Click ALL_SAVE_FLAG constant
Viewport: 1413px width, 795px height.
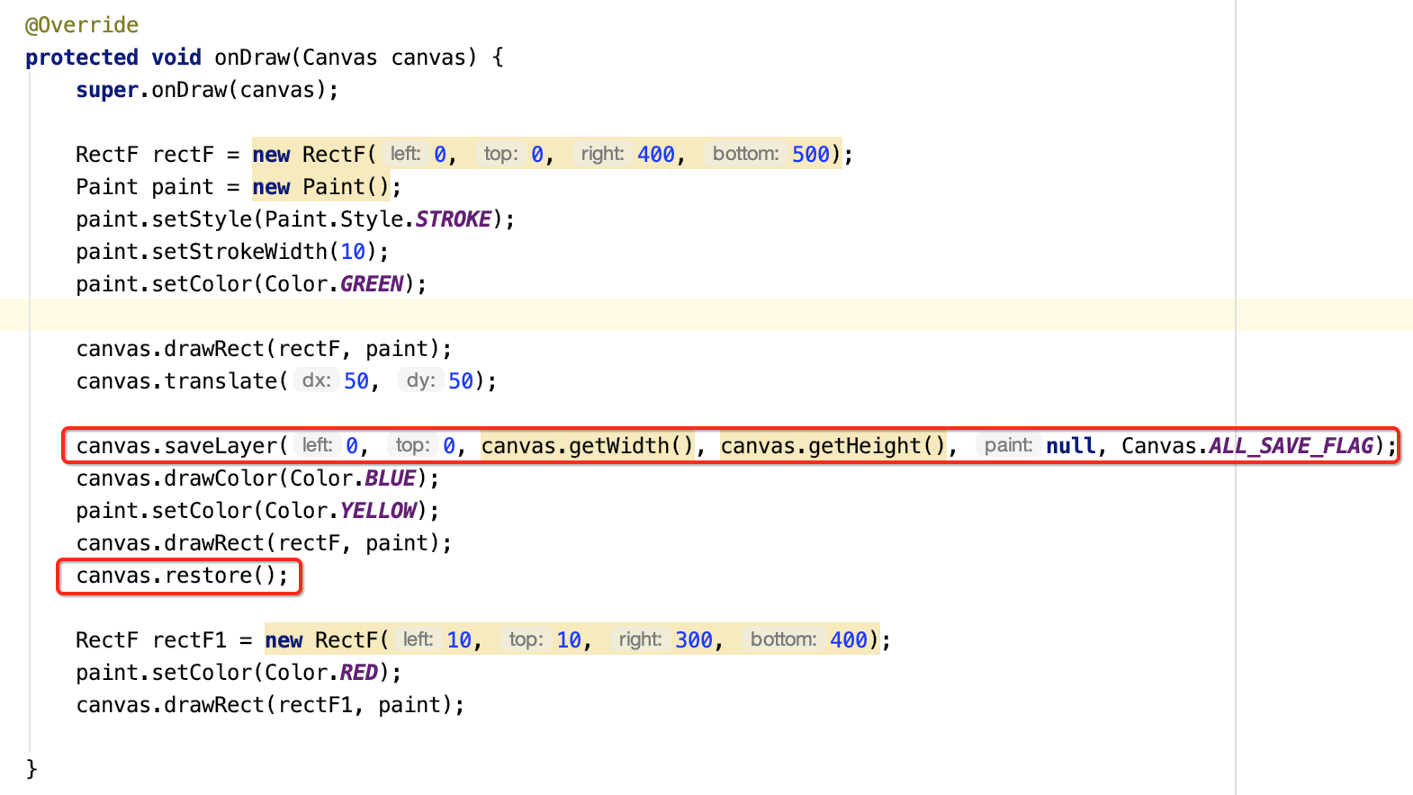pyautogui.click(x=1291, y=446)
